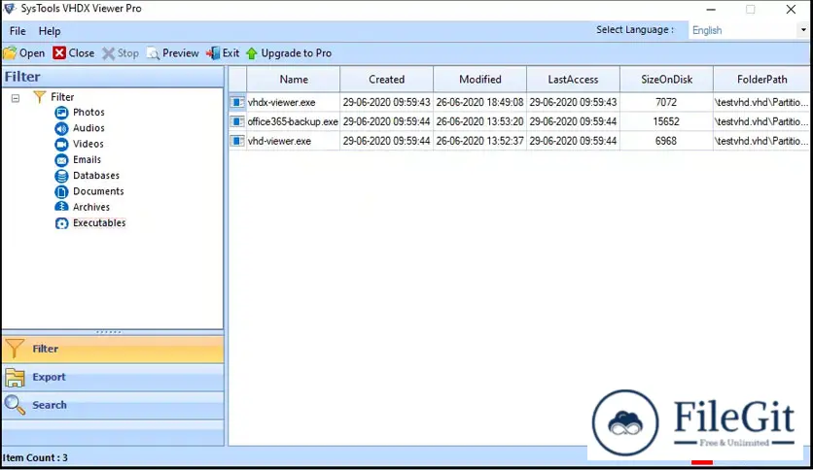Switch to the Filter pane tab
The width and height of the screenshot is (813, 470).
point(113,349)
